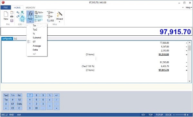This screenshot has height=117, width=193.
Task: Click the save floppy disk icon
Action: coord(12,21)
